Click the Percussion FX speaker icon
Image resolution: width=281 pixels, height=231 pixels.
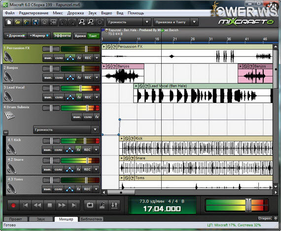8,57
